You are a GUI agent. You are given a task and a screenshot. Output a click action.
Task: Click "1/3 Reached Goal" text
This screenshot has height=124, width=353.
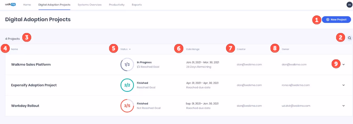click(x=148, y=67)
